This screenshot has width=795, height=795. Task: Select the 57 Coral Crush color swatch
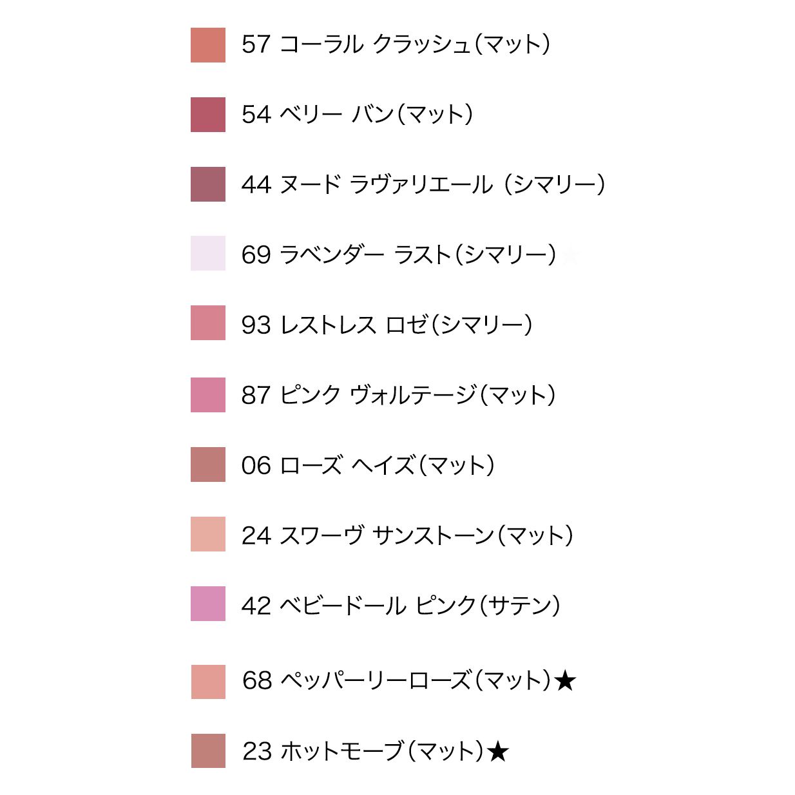tap(207, 45)
